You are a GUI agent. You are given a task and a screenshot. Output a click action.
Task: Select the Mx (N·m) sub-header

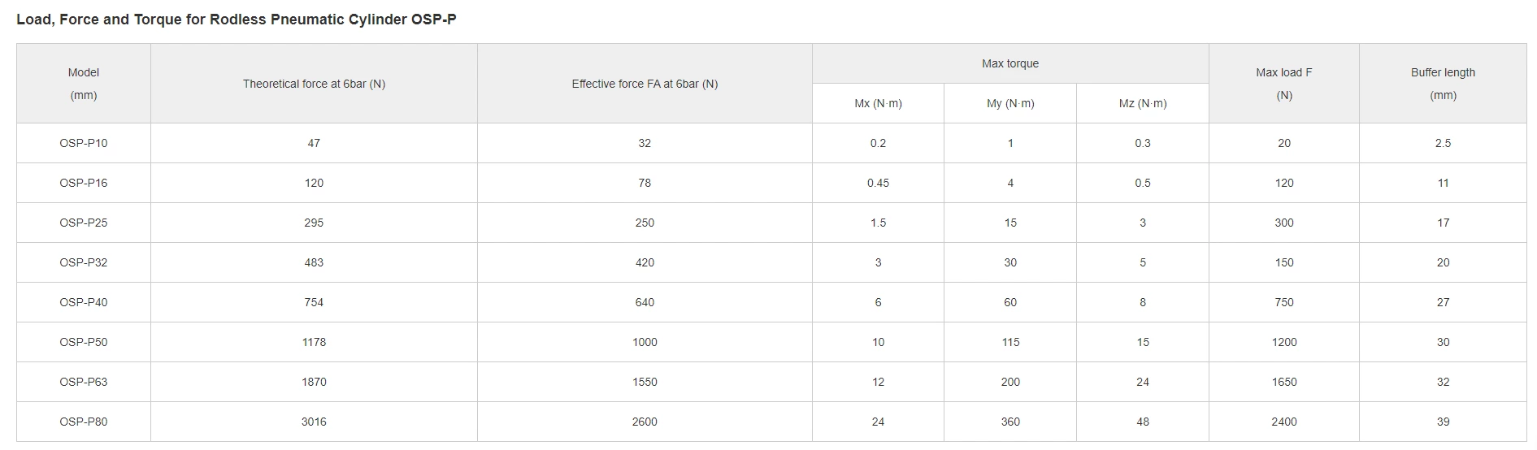[878, 103]
